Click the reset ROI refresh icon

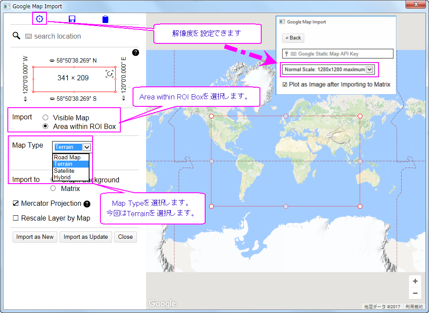[x=110, y=74]
